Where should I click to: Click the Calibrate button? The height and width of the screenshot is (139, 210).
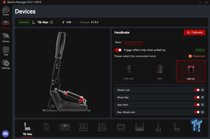pos(194,32)
